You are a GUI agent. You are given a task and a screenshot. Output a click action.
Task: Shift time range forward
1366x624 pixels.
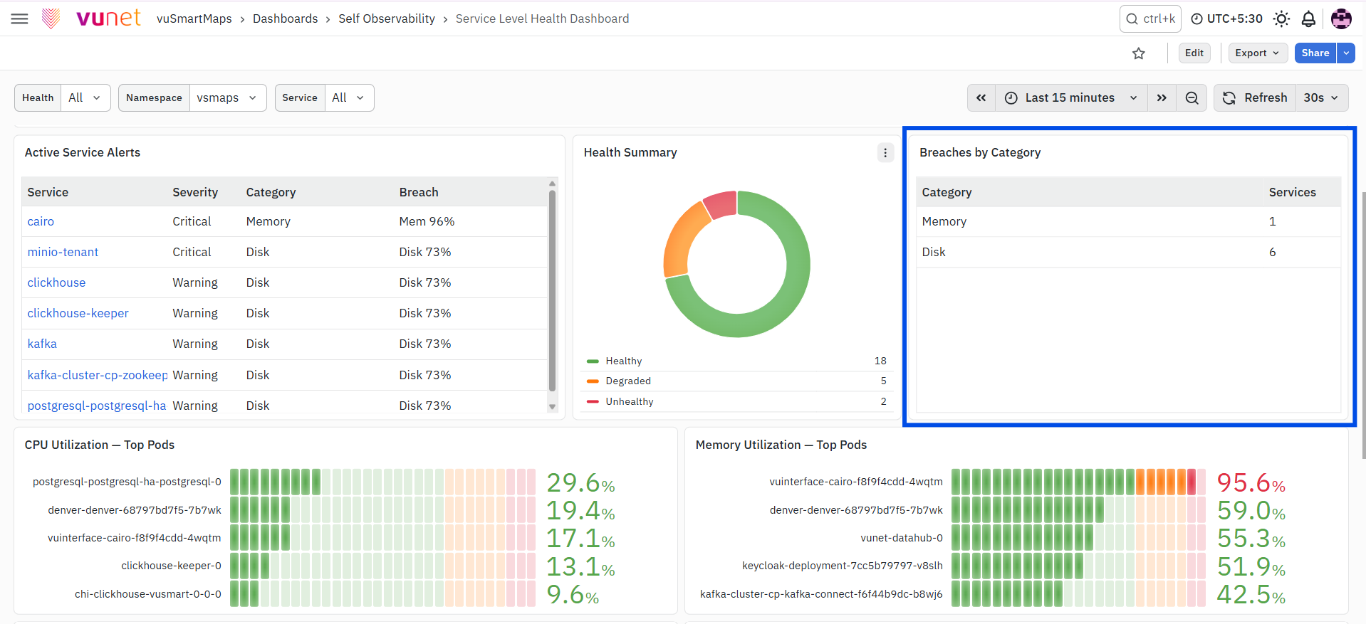click(x=1162, y=98)
